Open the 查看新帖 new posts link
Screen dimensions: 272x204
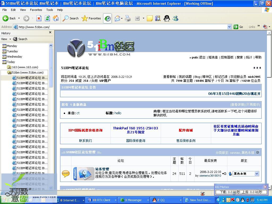(x=169, y=77)
